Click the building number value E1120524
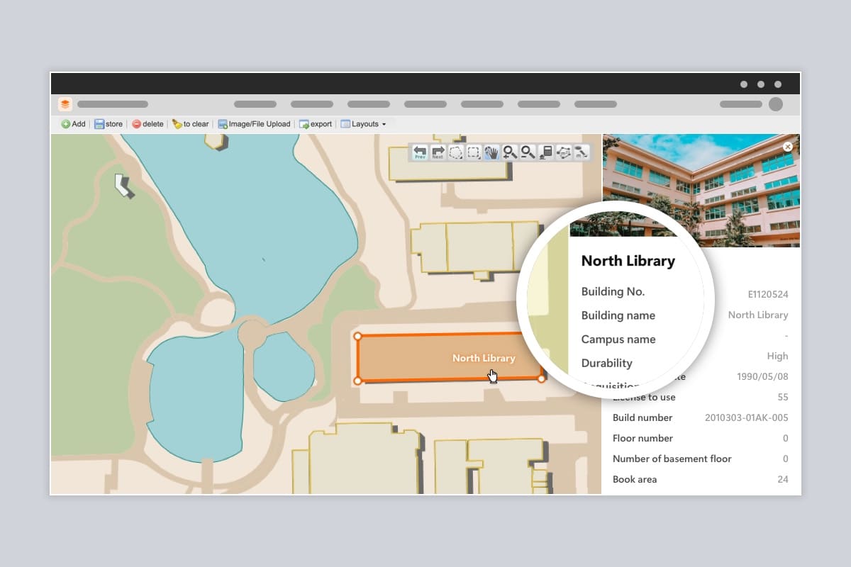 coord(768,294)
